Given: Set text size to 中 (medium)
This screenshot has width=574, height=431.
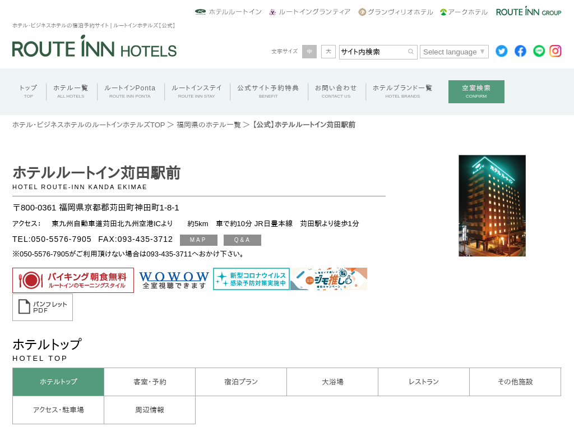Looking at the screenshot, I should (309, 52).
